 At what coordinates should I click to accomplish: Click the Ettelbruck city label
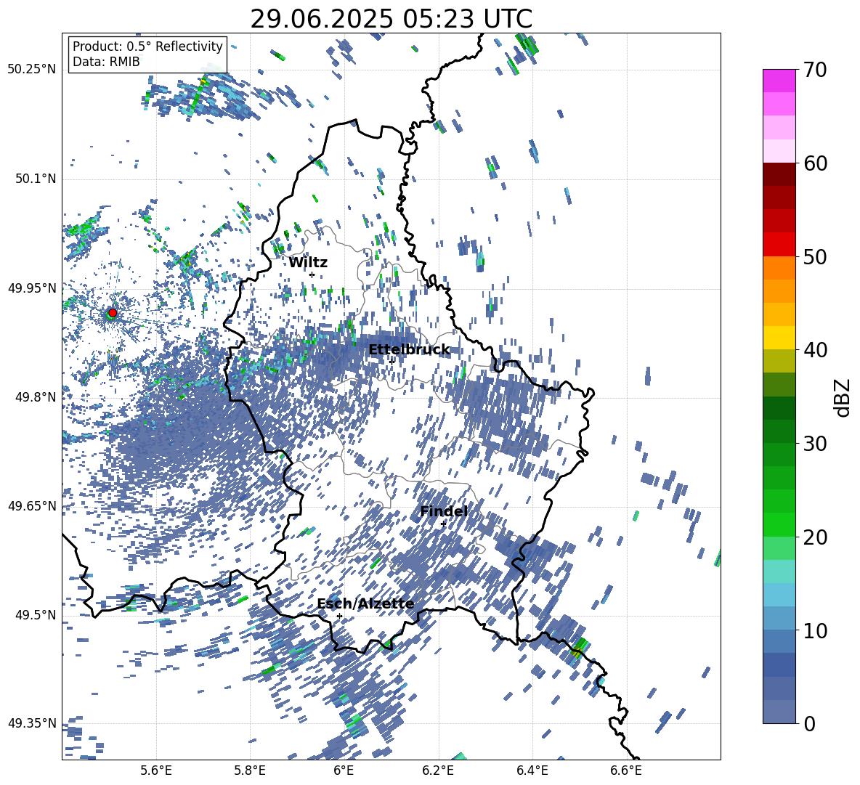point(409,350)
